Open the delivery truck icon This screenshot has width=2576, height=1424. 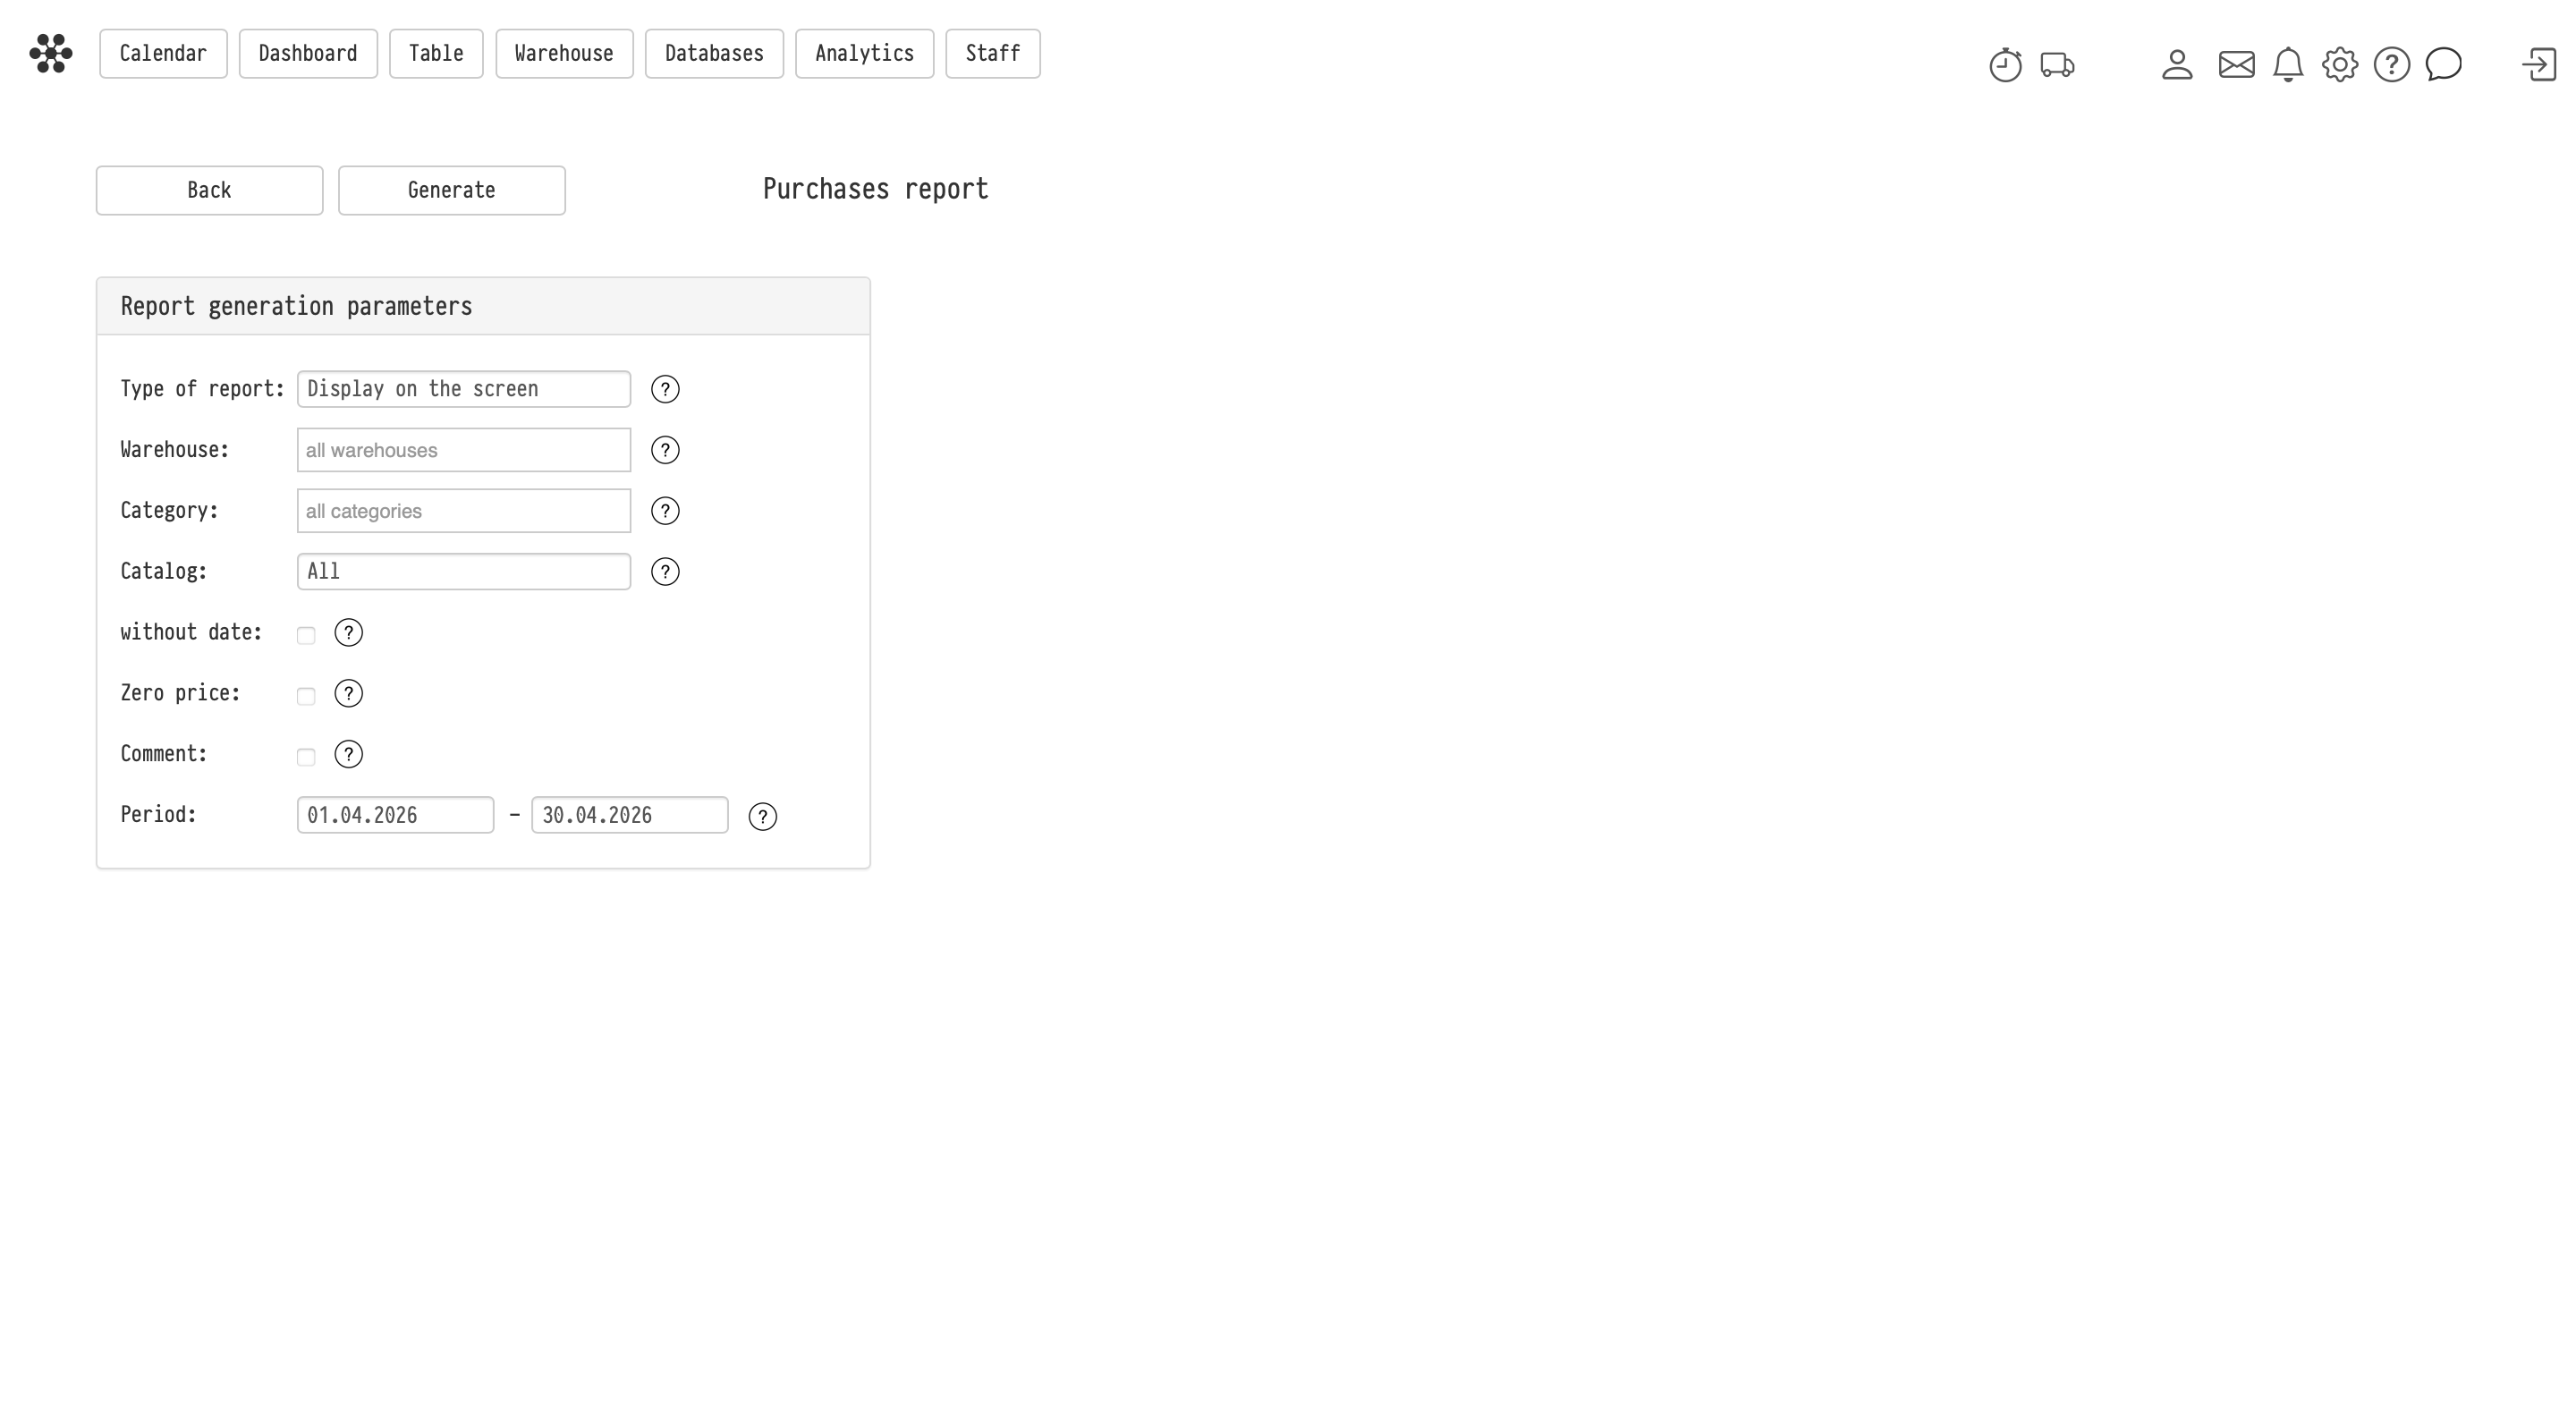point(2057,65)
